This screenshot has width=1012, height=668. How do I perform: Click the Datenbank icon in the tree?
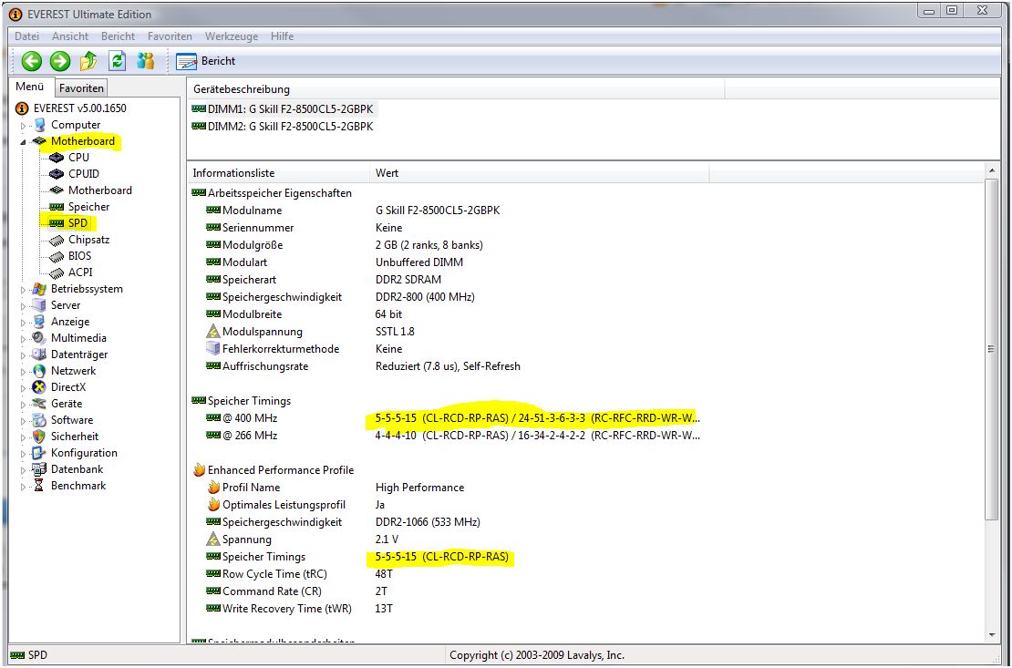pyautogui.click(x=40, y=470)
